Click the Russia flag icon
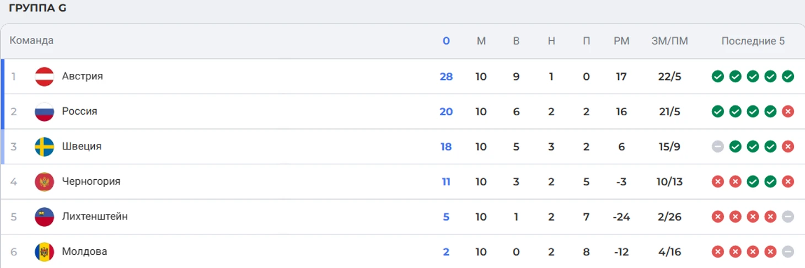805x268 pixels. coord(44,112)
